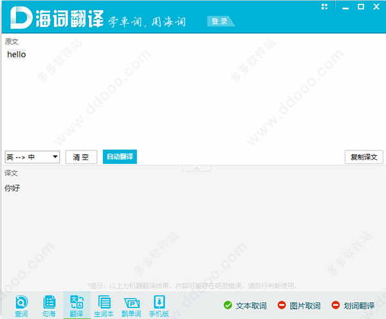Screen dimensions: 386x319
Task: Click the 复制译文 copy translation button
Action: pos(364,157)
